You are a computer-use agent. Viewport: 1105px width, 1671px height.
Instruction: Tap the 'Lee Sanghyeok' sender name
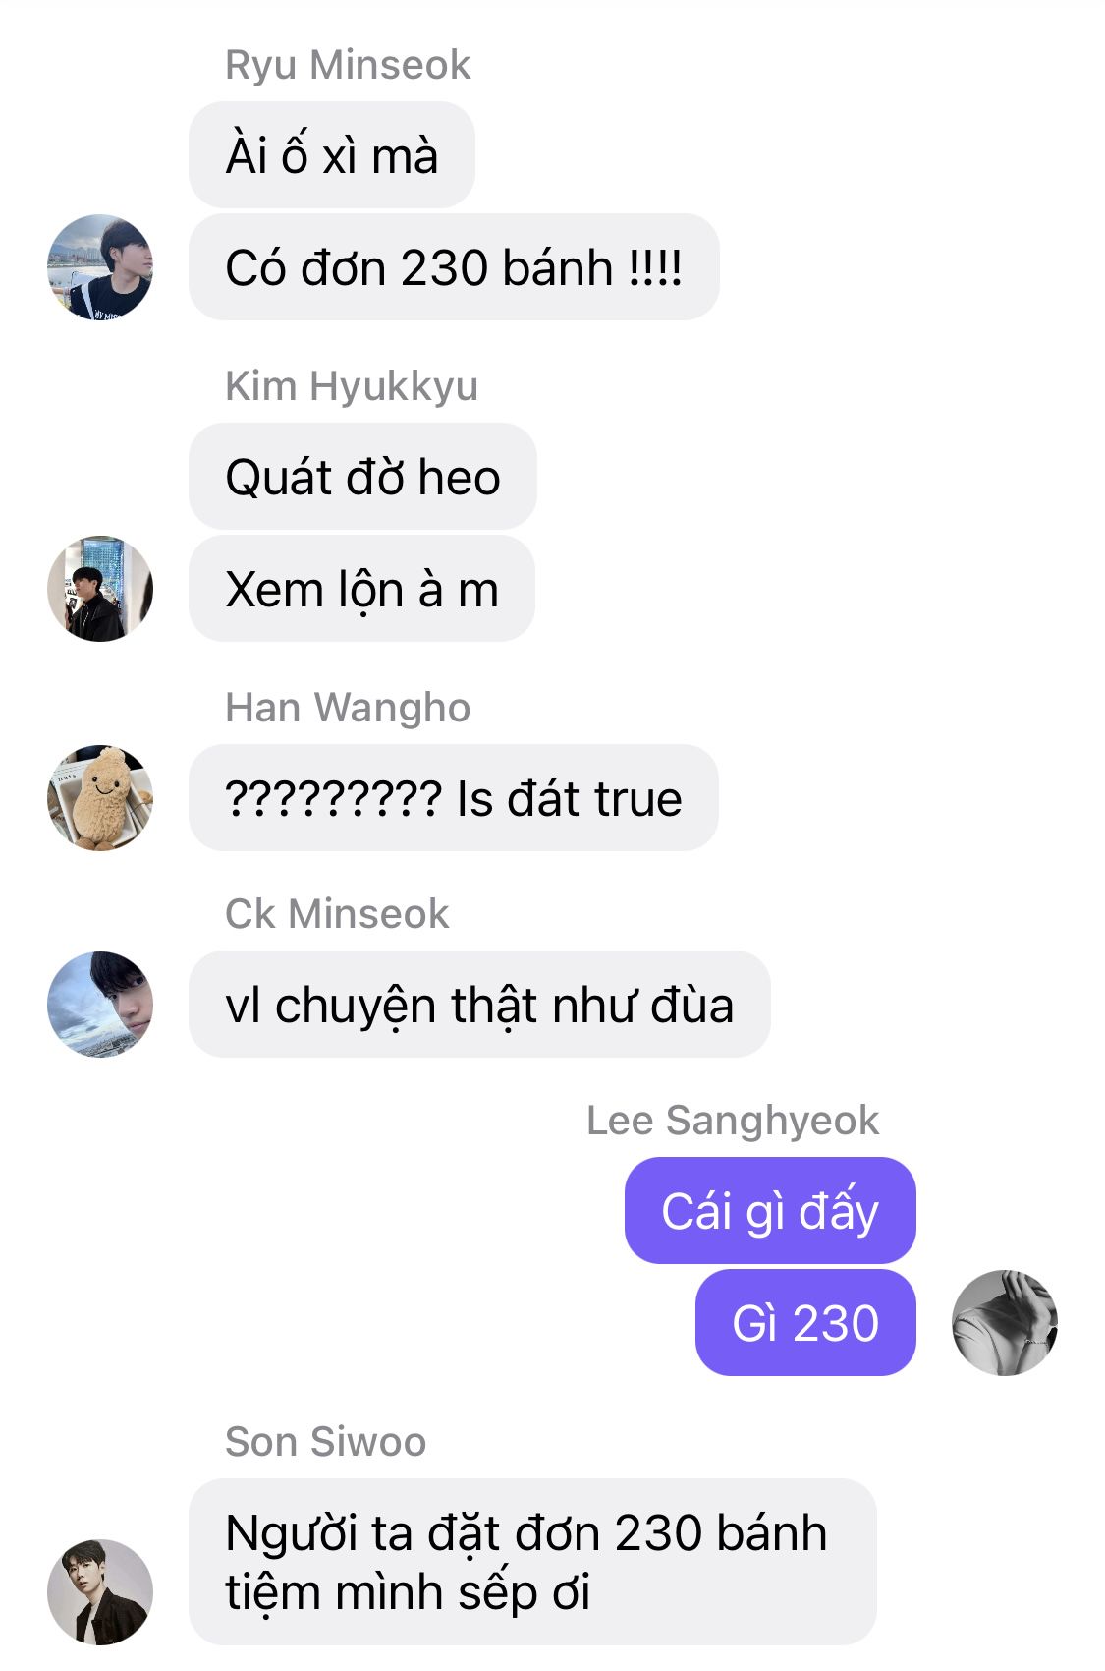733,1121
